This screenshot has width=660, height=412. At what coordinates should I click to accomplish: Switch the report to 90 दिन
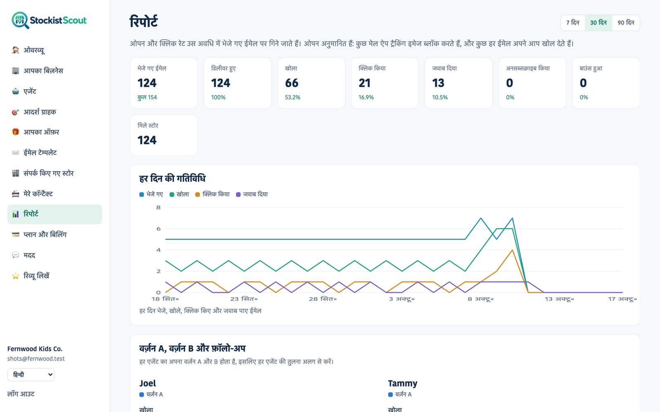(x=626, y=23)
